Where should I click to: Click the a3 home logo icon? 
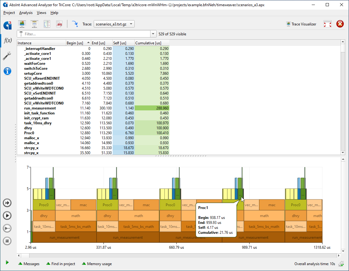pyautogui.click(x=7, y=25)
